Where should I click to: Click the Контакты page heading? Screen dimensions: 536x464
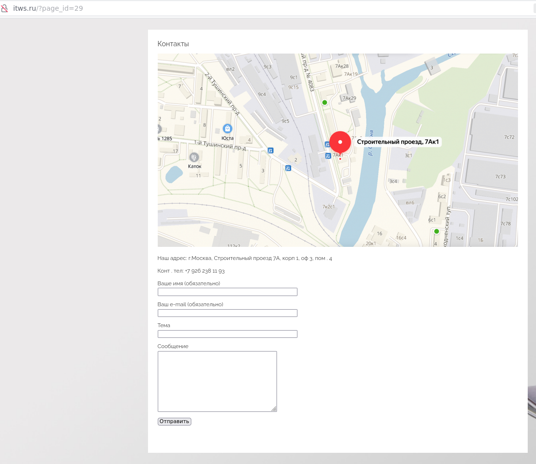click(x=173, y=44)
